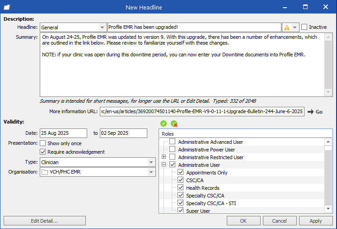Screen dimensions: 337x229
Task: Check Administrative Power User role
Action: click(173, 149)
